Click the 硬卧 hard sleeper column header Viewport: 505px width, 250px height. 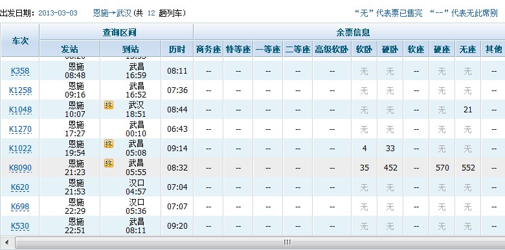(390, 49)
